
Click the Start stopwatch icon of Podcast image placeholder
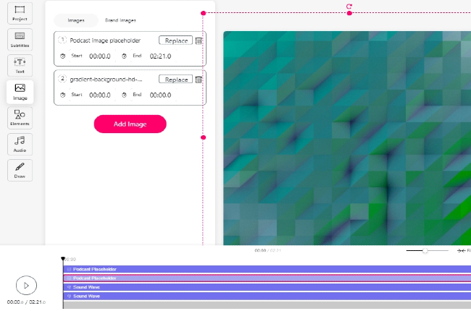(x=63, y=56)
